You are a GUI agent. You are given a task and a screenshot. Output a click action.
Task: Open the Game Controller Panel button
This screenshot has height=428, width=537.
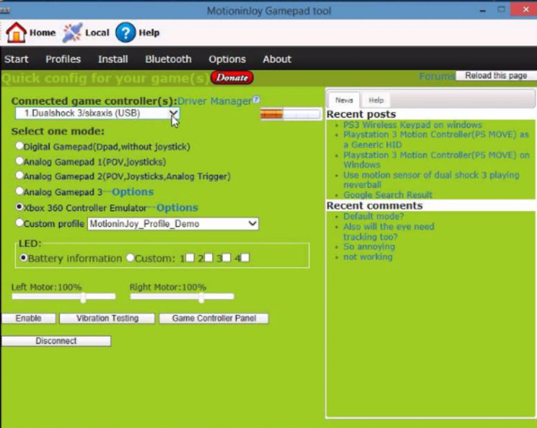(214, 318)
